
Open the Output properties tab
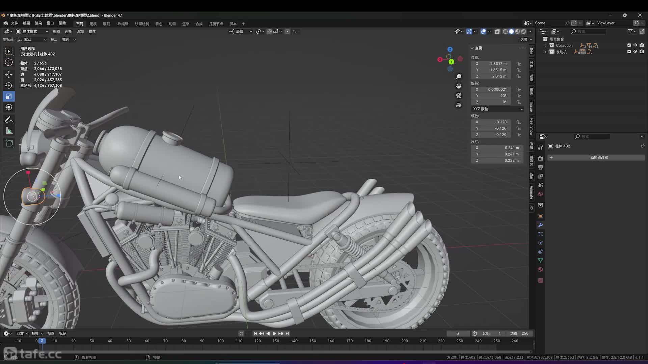tap(540, 167)
